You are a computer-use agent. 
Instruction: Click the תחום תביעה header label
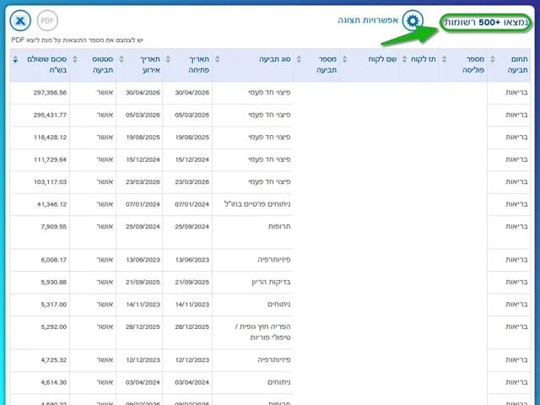pos(517,64)
